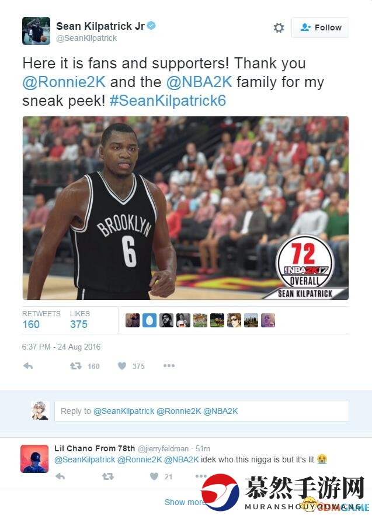Open the @Ronnie2K mention in the tweet
The width and height of the screenshot is (372, 515).
tap(64, 82)
